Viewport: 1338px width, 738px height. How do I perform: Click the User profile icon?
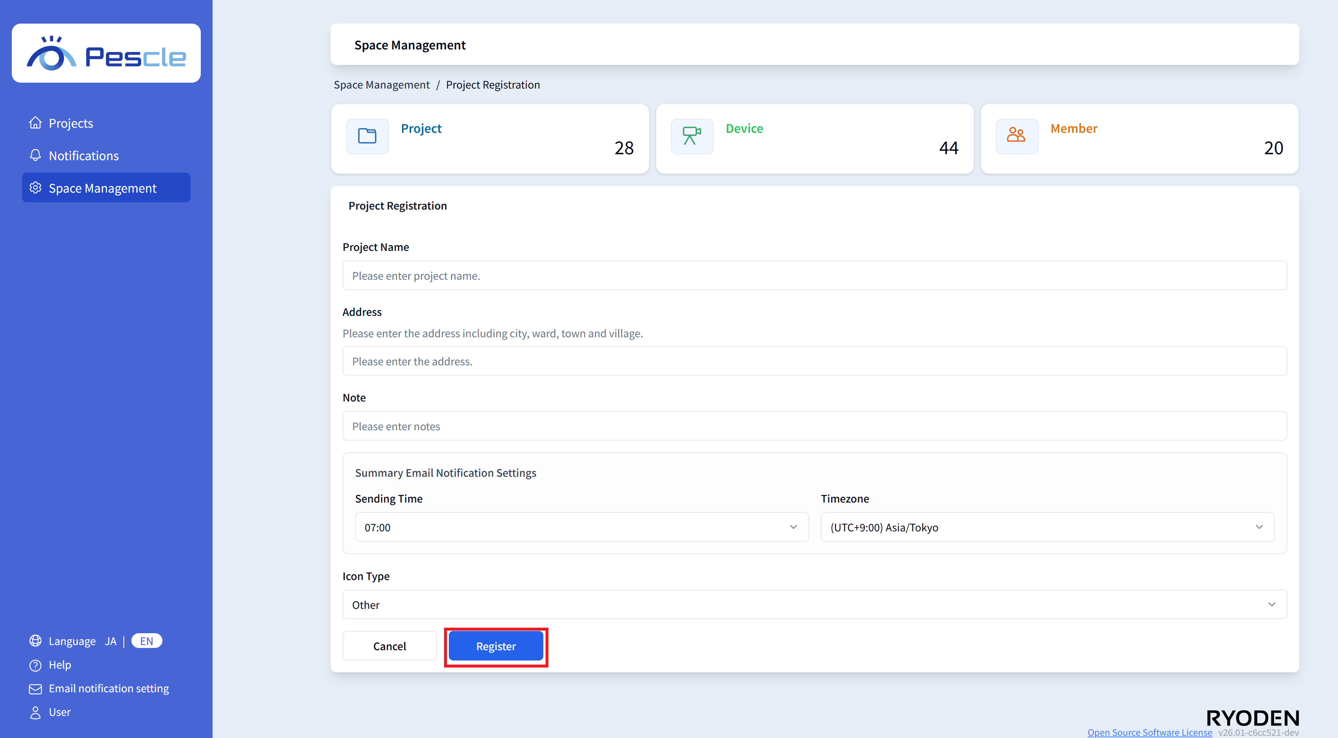(x=35, y=712)
